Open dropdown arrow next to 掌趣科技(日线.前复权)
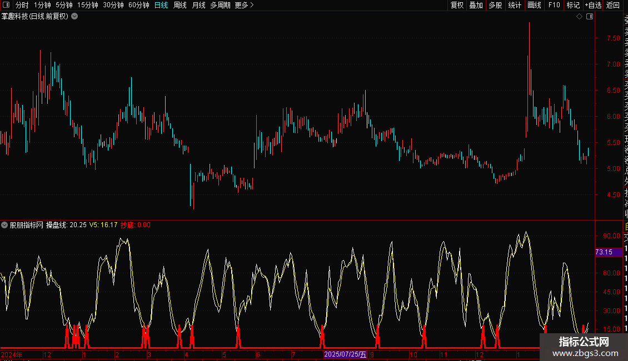The height and width of the screenshot is (361, 628). [x=74, y=17]
